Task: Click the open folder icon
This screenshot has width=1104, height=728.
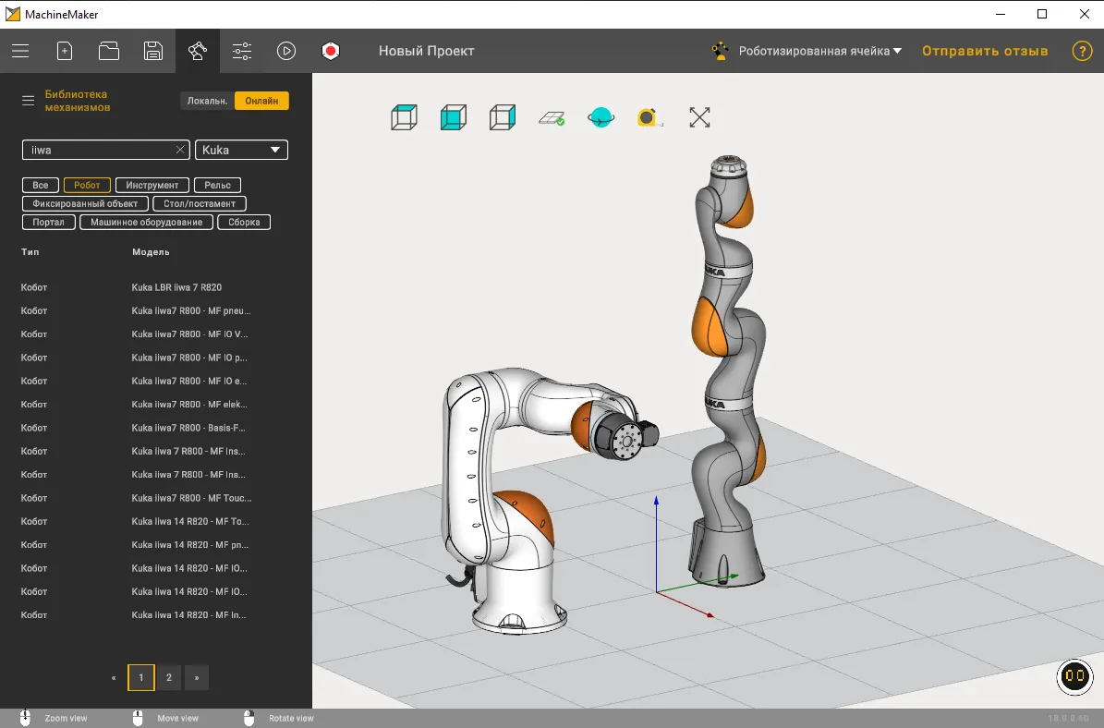Action: (x=109, y=52)
